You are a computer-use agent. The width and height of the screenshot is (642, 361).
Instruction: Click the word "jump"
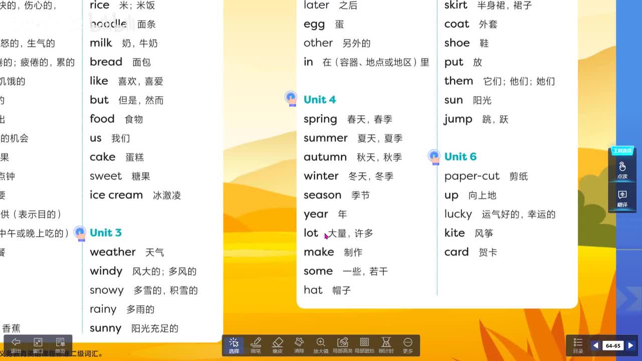pos(458,119)
